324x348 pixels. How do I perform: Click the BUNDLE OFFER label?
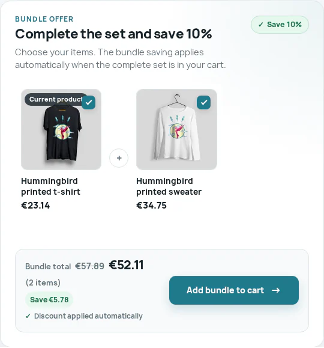(x=44, y=19)
